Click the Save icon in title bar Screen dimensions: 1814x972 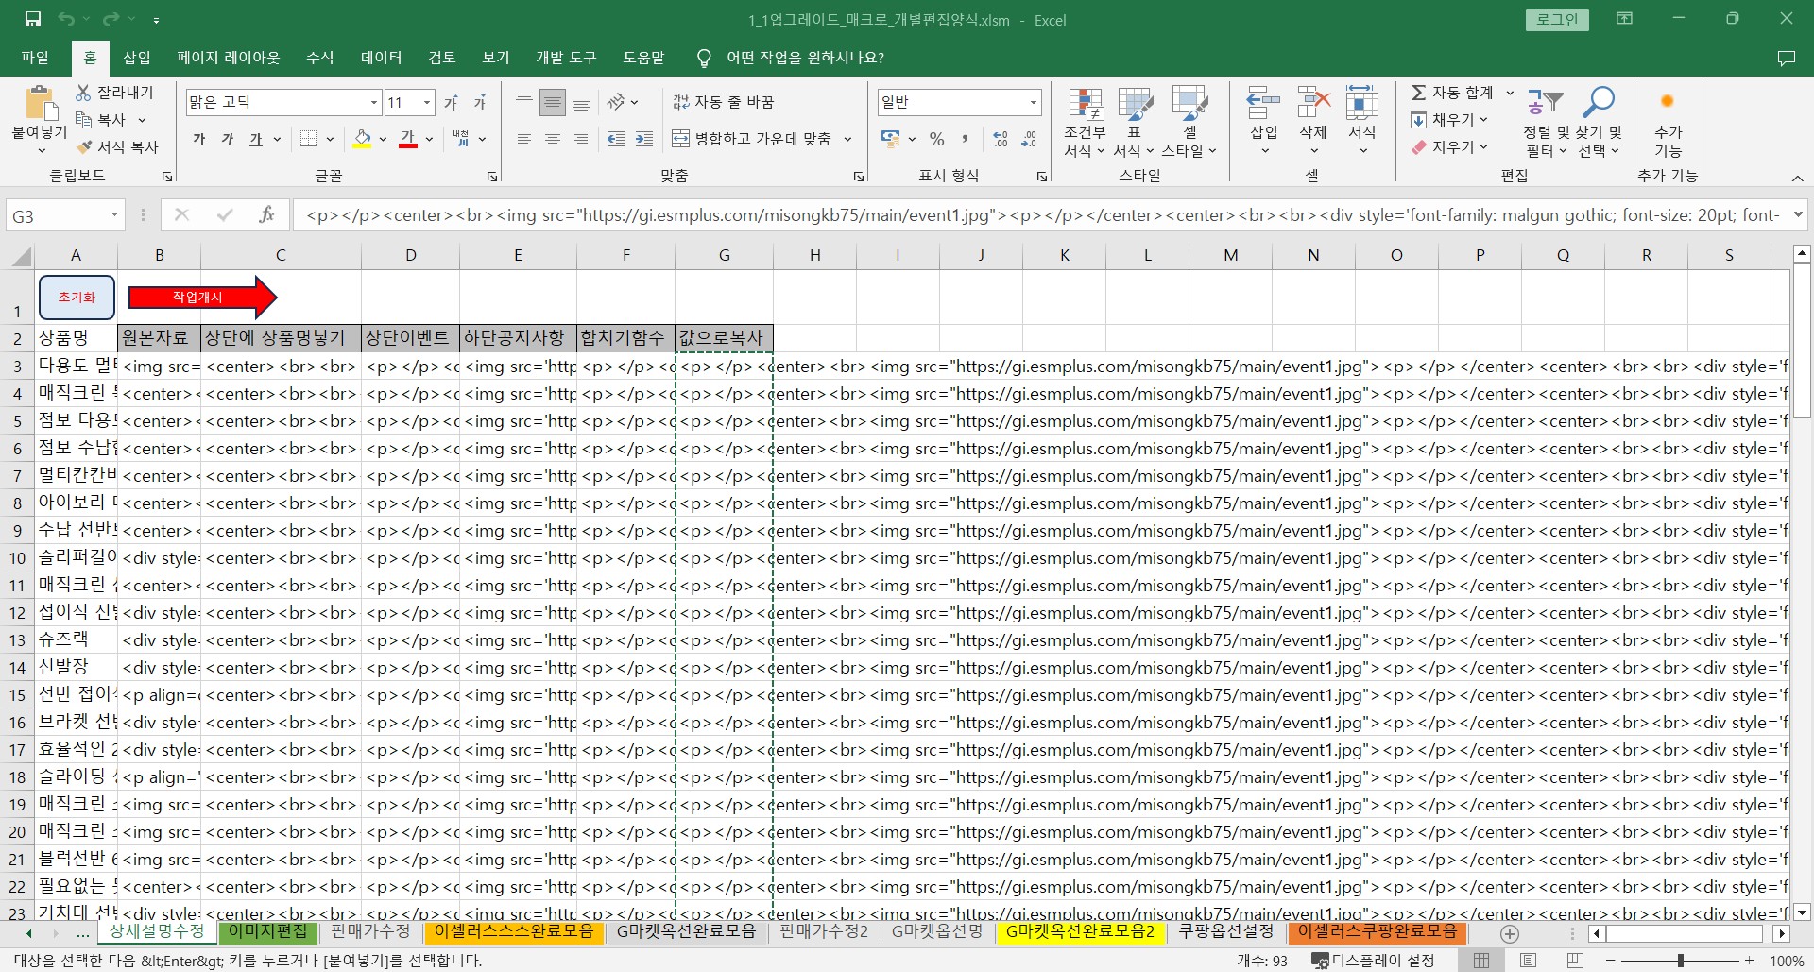click(x=33, y=19)
